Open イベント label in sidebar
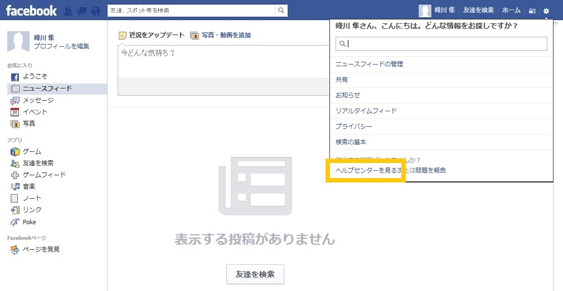This screenshot has width=563, height=291. coord(35,112)
